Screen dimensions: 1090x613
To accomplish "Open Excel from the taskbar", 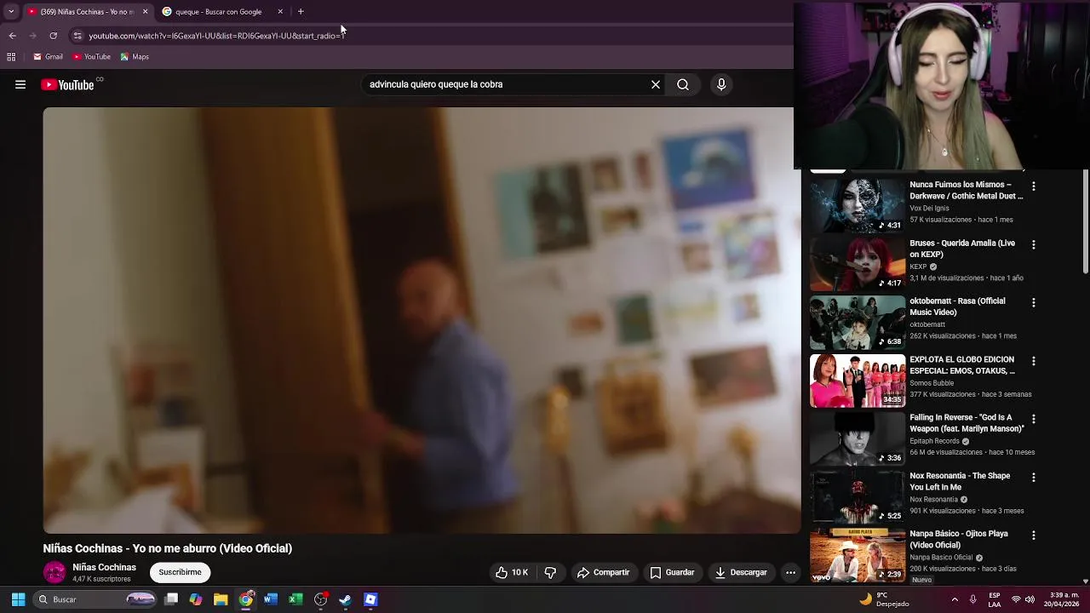I will [295, 599].
